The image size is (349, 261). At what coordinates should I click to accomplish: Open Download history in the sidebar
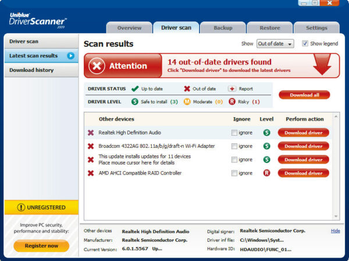coord(31,70)
